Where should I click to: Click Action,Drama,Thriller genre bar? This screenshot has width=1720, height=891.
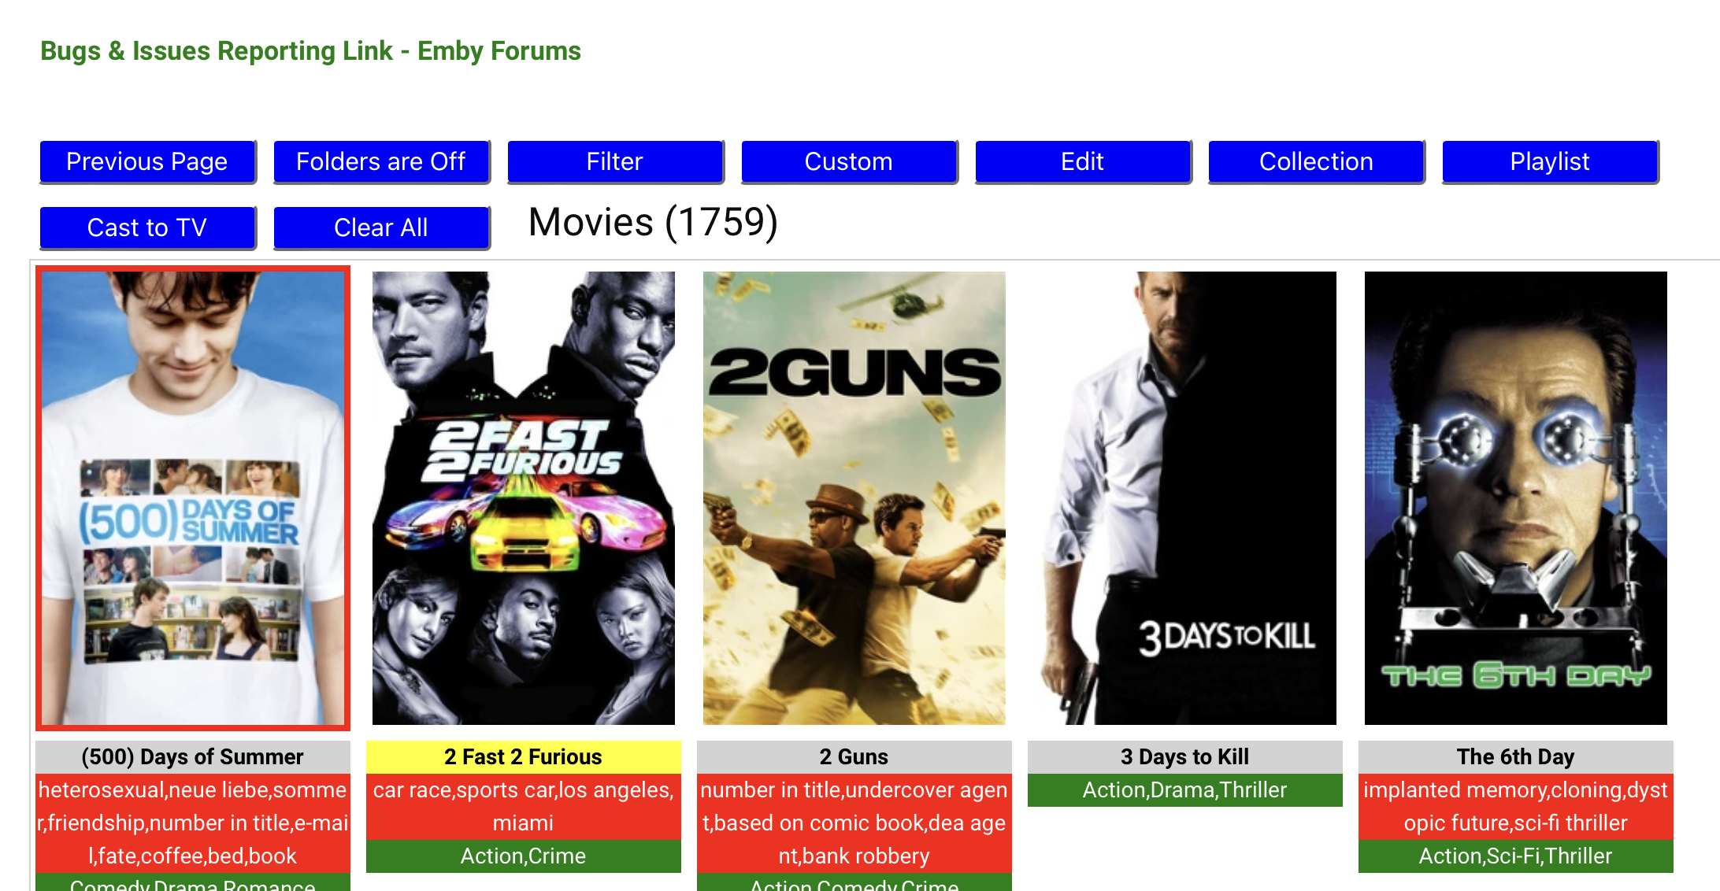click(1184, 790)
